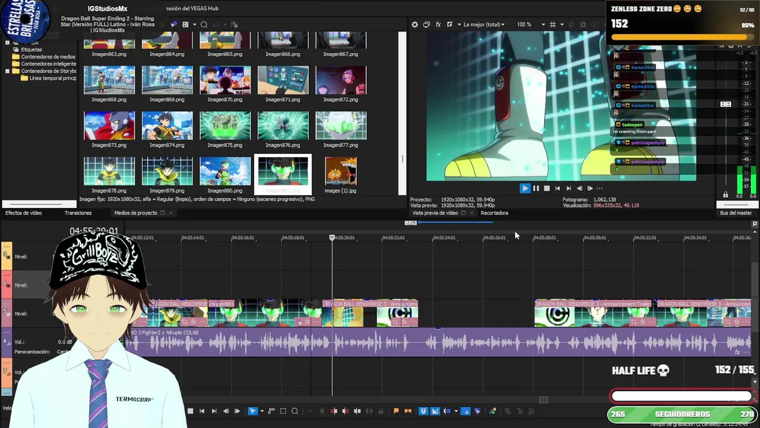Screen dimensions: 760x428
Task: Open video output fx in preview toolbar
Action: (x=438, y=24)
